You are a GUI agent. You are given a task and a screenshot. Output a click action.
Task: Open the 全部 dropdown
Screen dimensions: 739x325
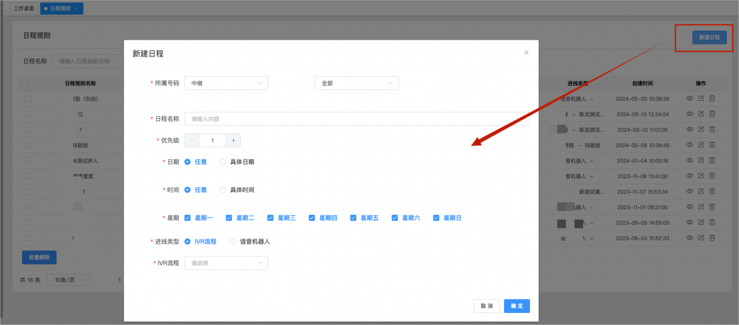pyautogui.click(x=357, y=83)
